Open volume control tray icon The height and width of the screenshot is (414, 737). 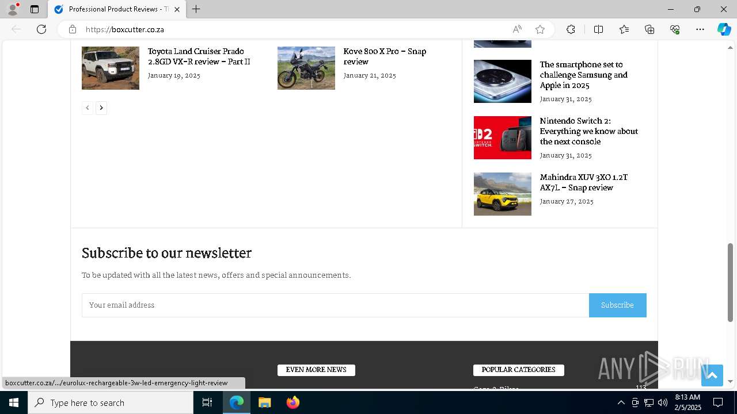pos(663,402)
